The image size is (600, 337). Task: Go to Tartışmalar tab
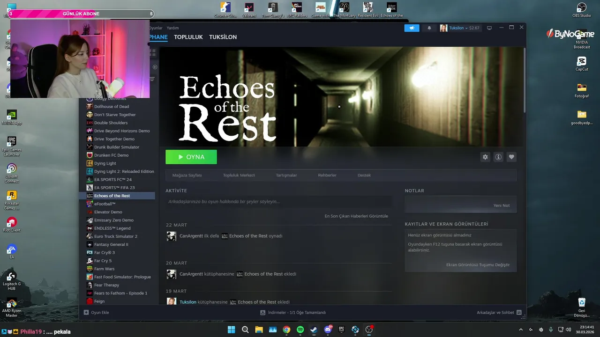click(286, 175)
